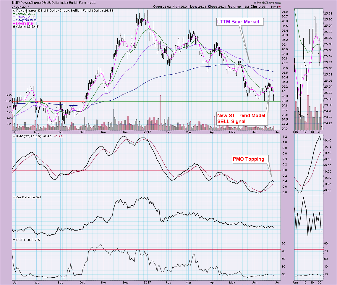This screenshot has height=285, width=337.
Task: Click the Close 24.91 value in header
Action: coord(217,7)
